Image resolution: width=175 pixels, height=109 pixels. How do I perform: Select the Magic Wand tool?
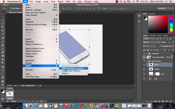[3, 27]
